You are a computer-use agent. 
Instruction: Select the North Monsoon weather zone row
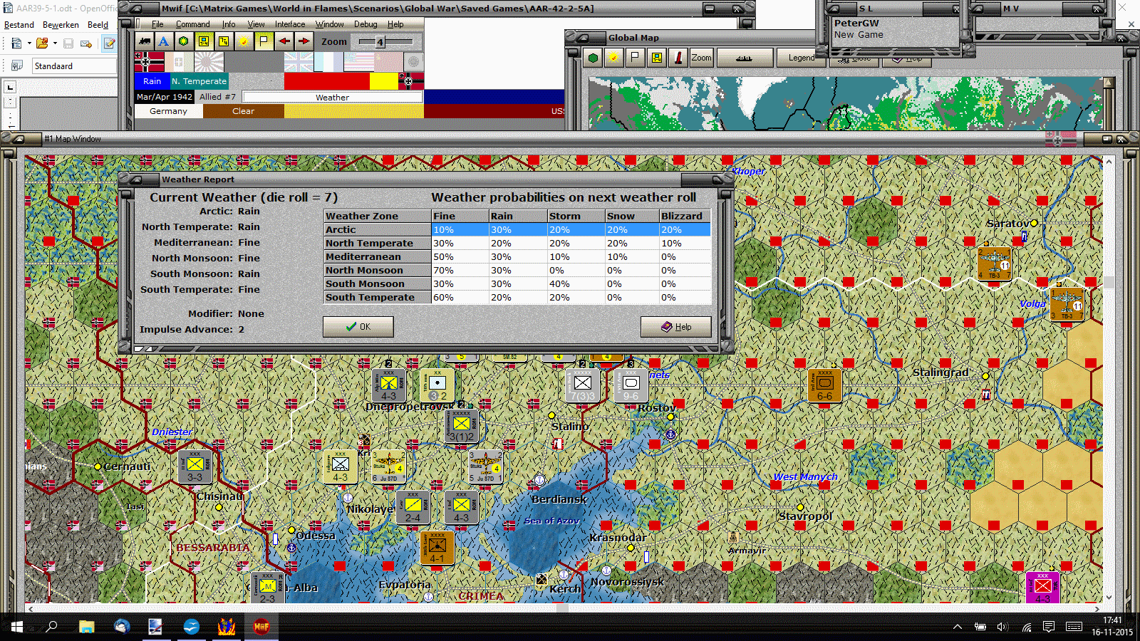click(517, 270)
